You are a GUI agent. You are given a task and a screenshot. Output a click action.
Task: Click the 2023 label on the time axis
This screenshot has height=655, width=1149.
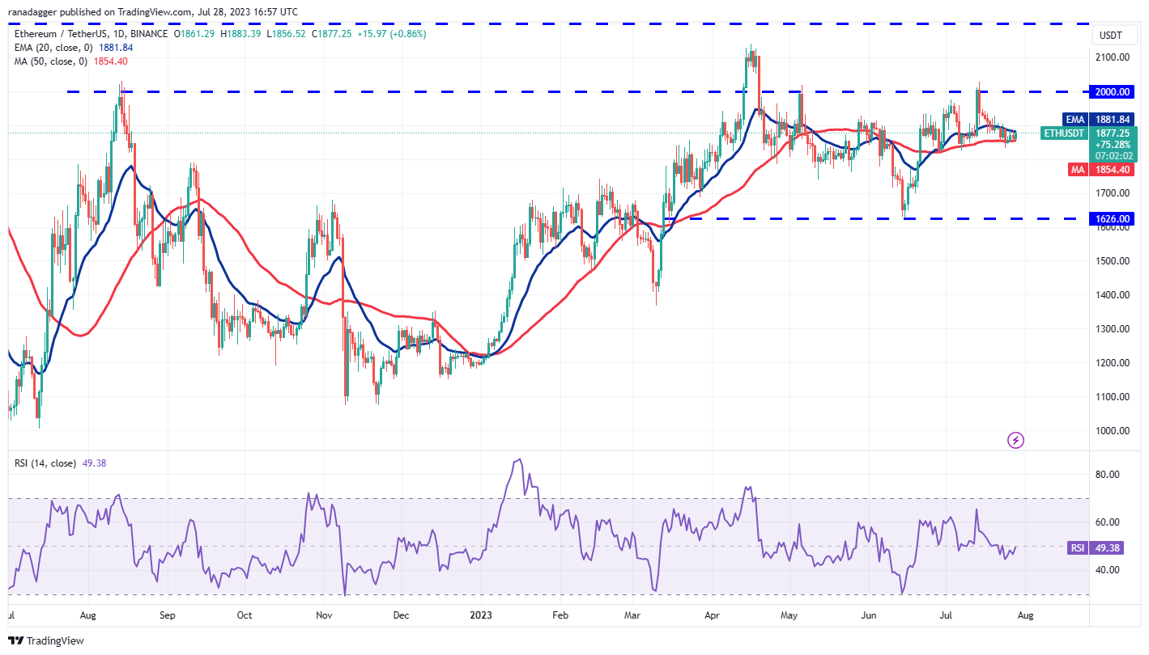pyautogui.click(x=479, y=615)
